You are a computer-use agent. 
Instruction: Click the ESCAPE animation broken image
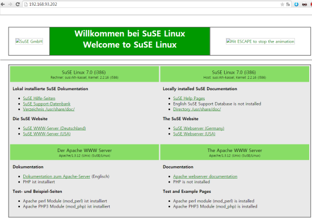[260, 41]
